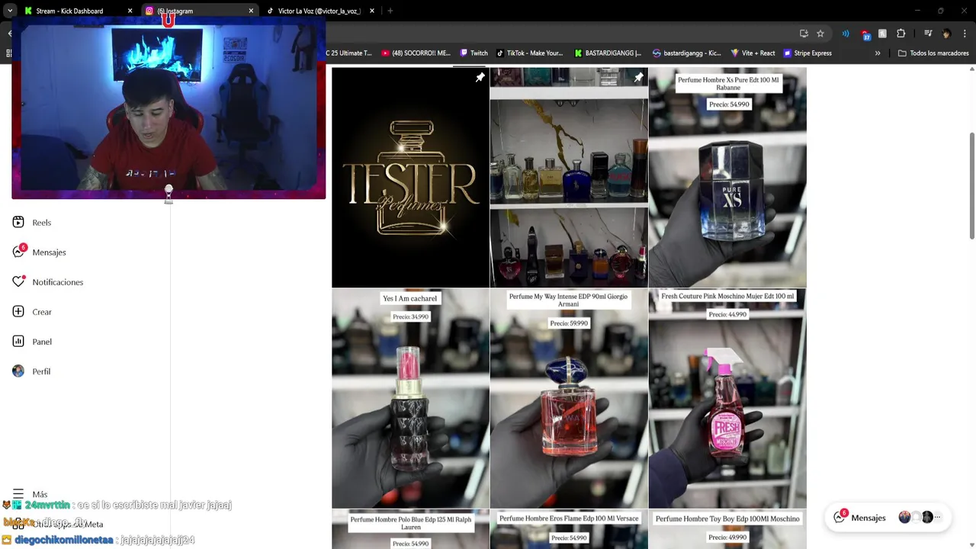
Task: Open the Mensajes inbox in the sidebar
Action: [x=40, y=252]
